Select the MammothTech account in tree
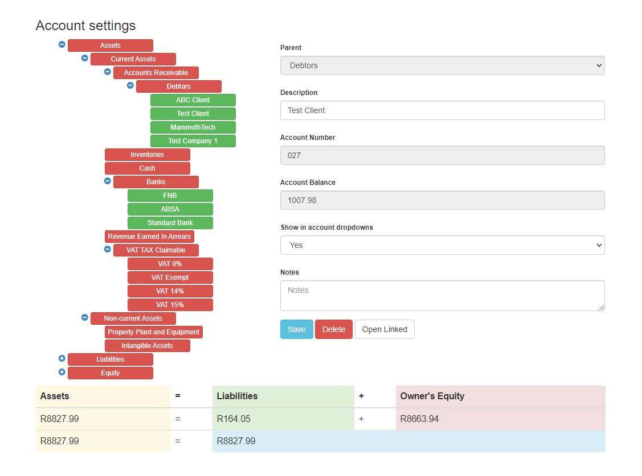Screen dimensions: 642x476 click(x=193, y=127)
